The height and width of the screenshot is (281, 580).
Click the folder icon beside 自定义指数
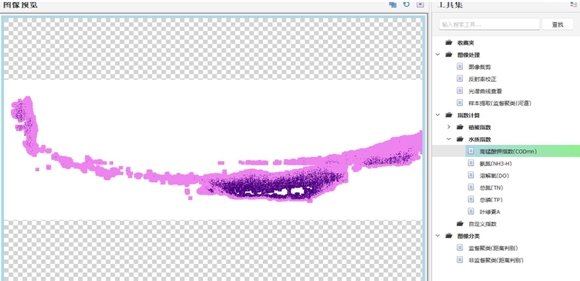tap(460, 224)
